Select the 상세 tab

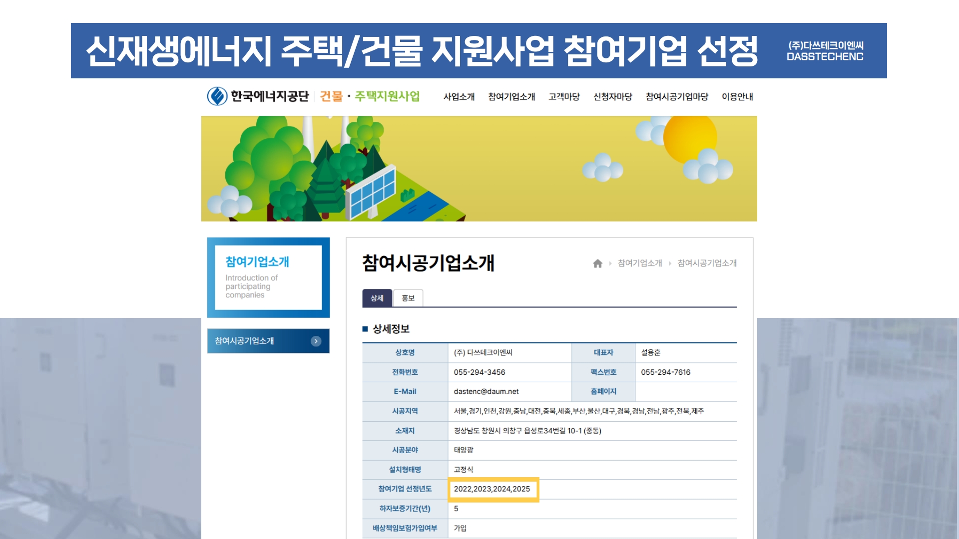pos(377,298)
